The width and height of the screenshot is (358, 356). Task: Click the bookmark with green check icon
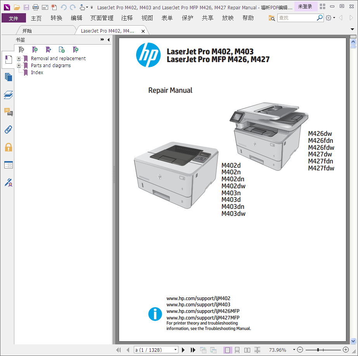75,50
